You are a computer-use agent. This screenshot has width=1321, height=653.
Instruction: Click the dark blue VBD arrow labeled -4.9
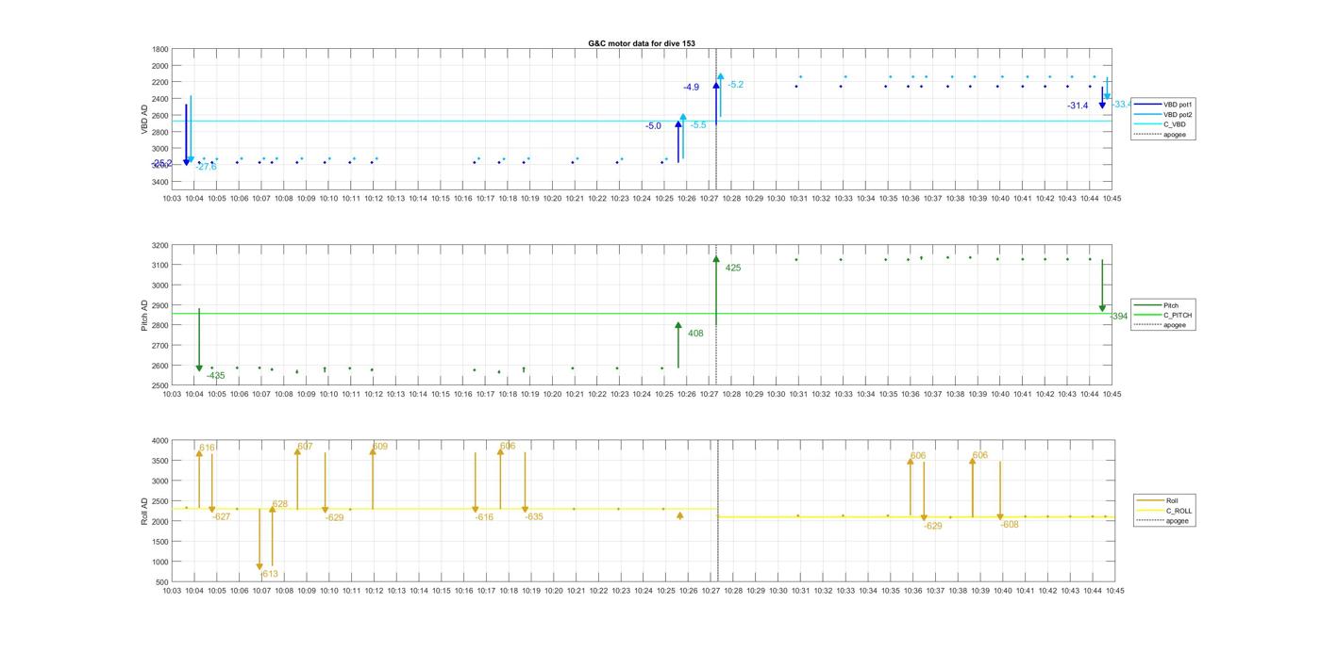(x=716, y=104)
